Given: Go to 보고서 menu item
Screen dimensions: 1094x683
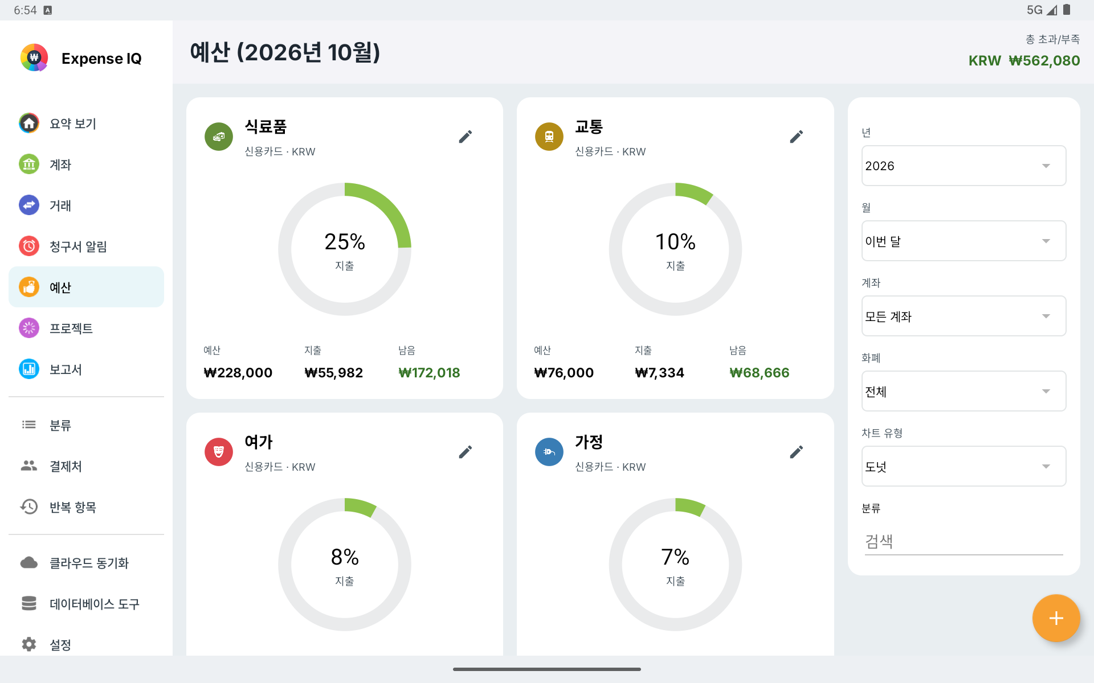Looking at the screenshot, I should coord(86,369).
